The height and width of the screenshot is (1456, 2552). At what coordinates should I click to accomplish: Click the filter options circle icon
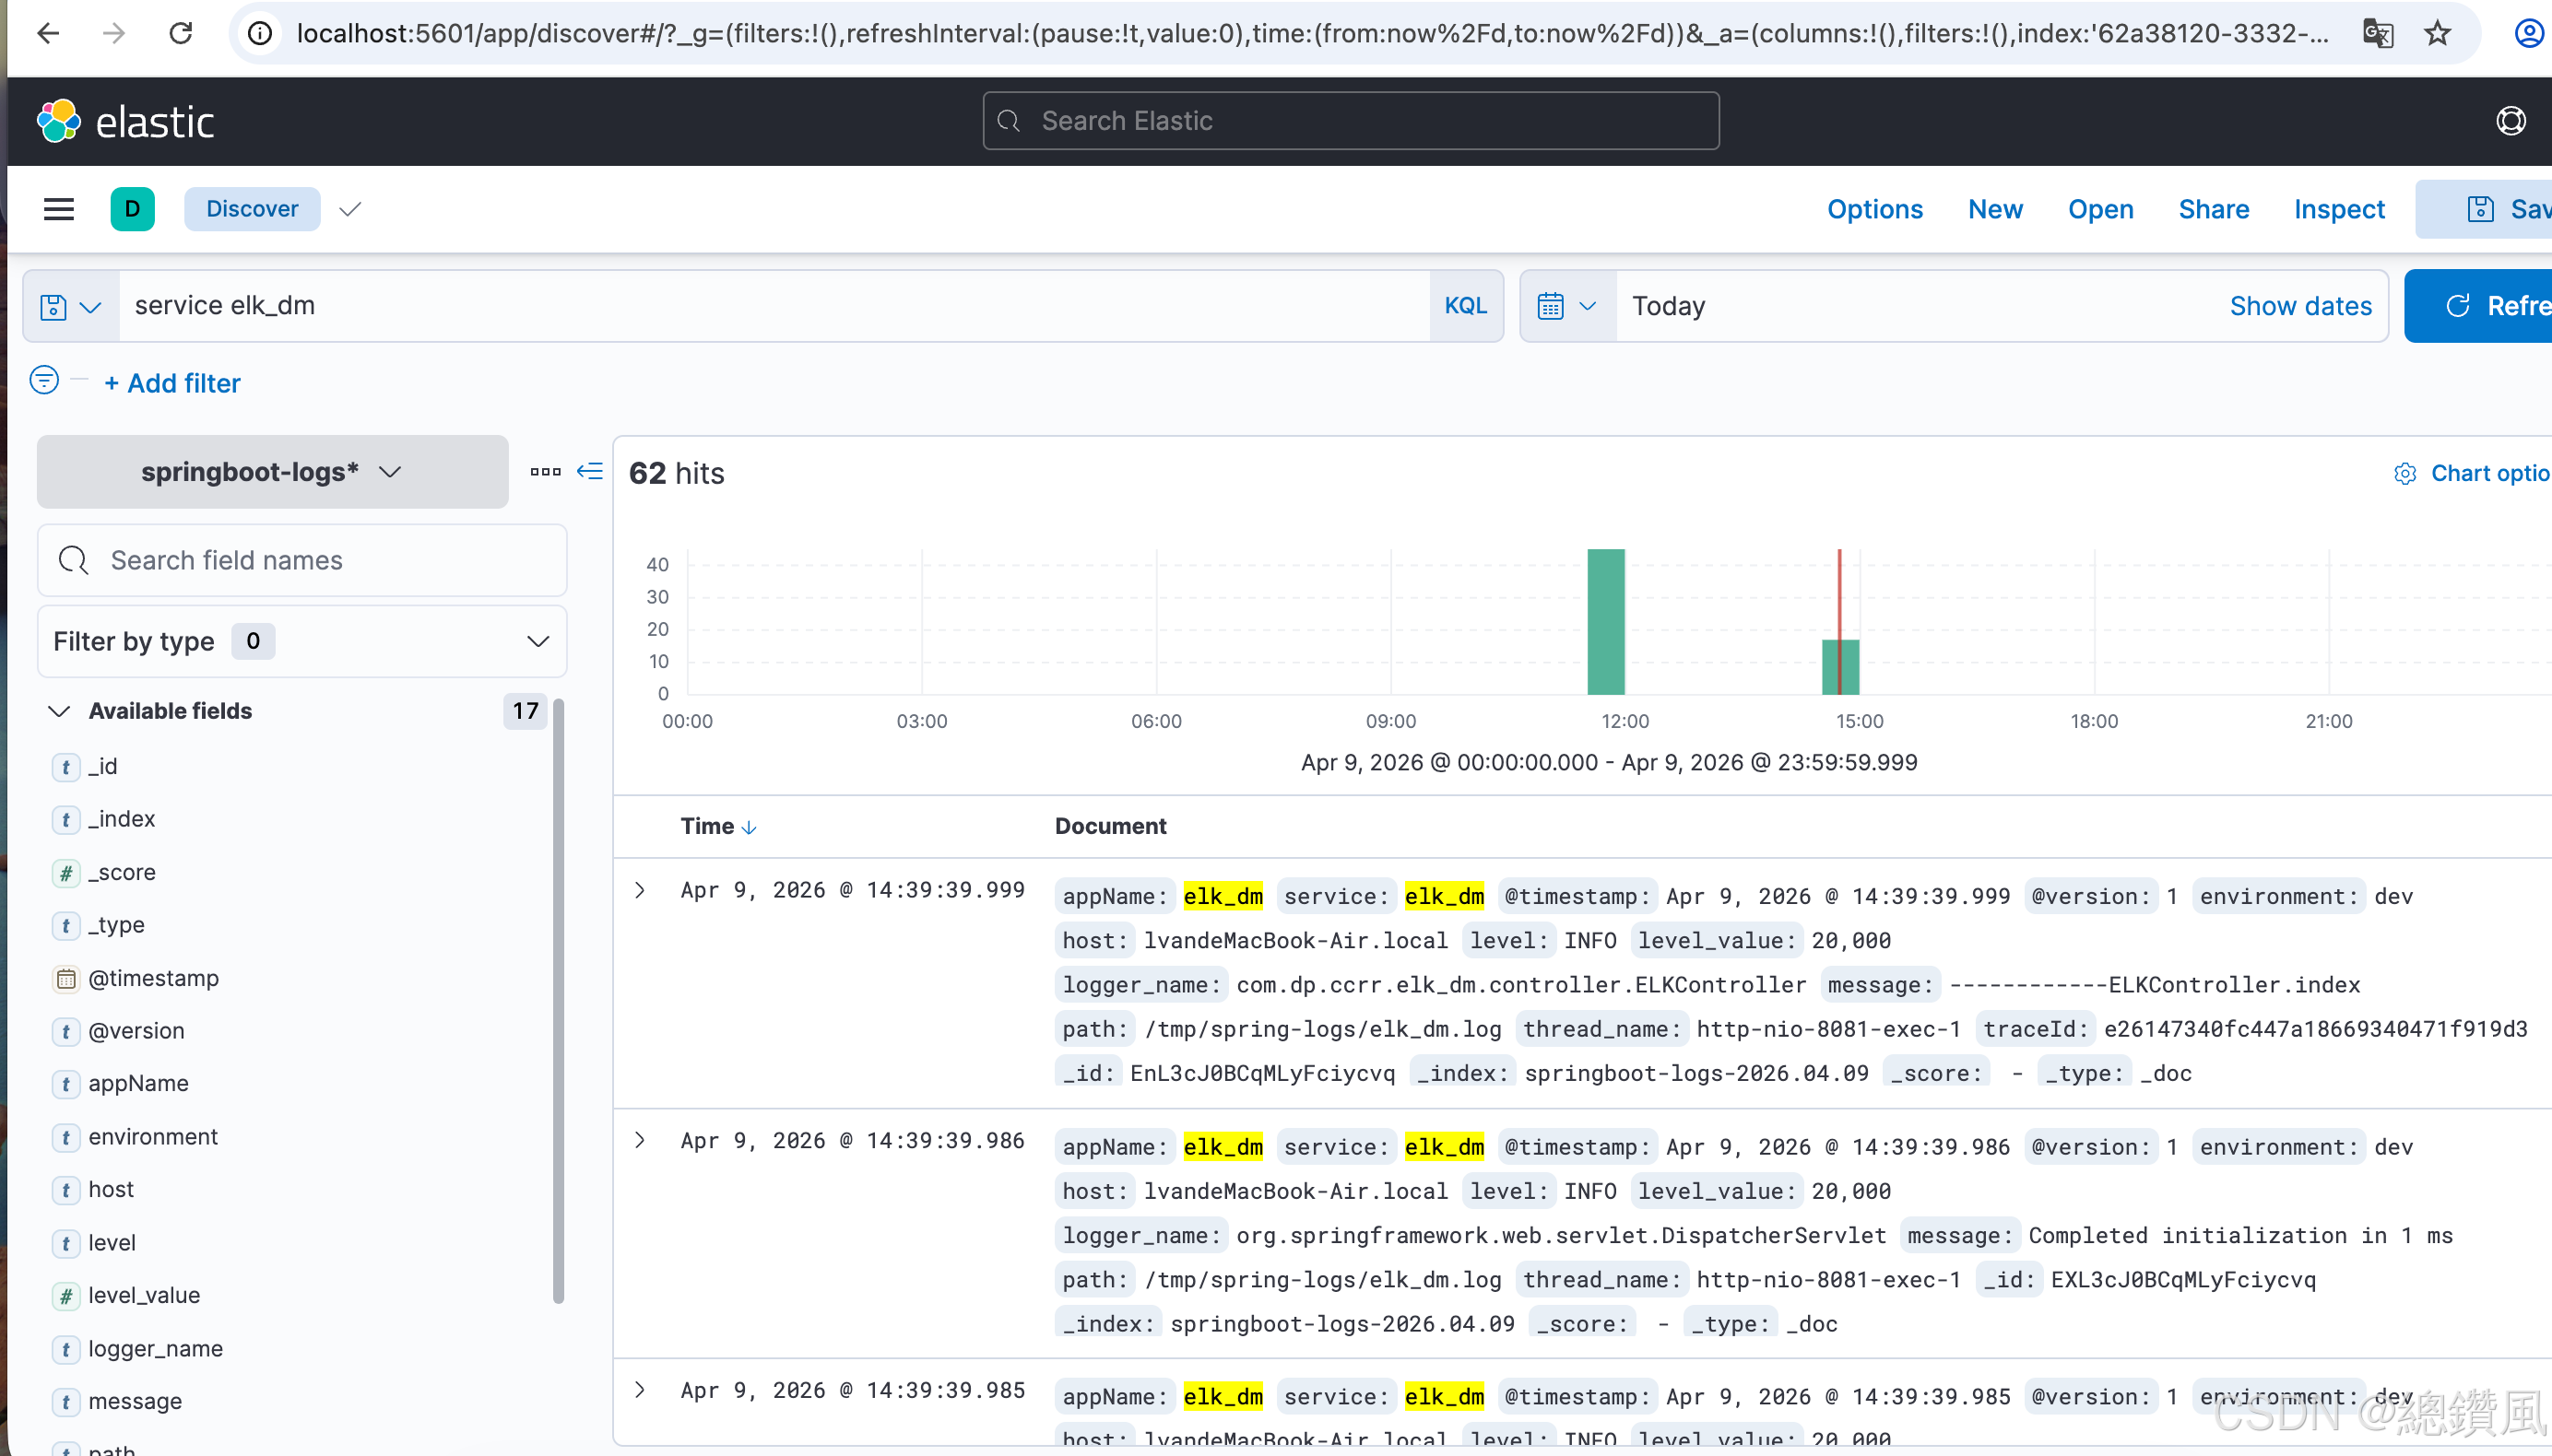pyautogui.click(x=44, y=381)
